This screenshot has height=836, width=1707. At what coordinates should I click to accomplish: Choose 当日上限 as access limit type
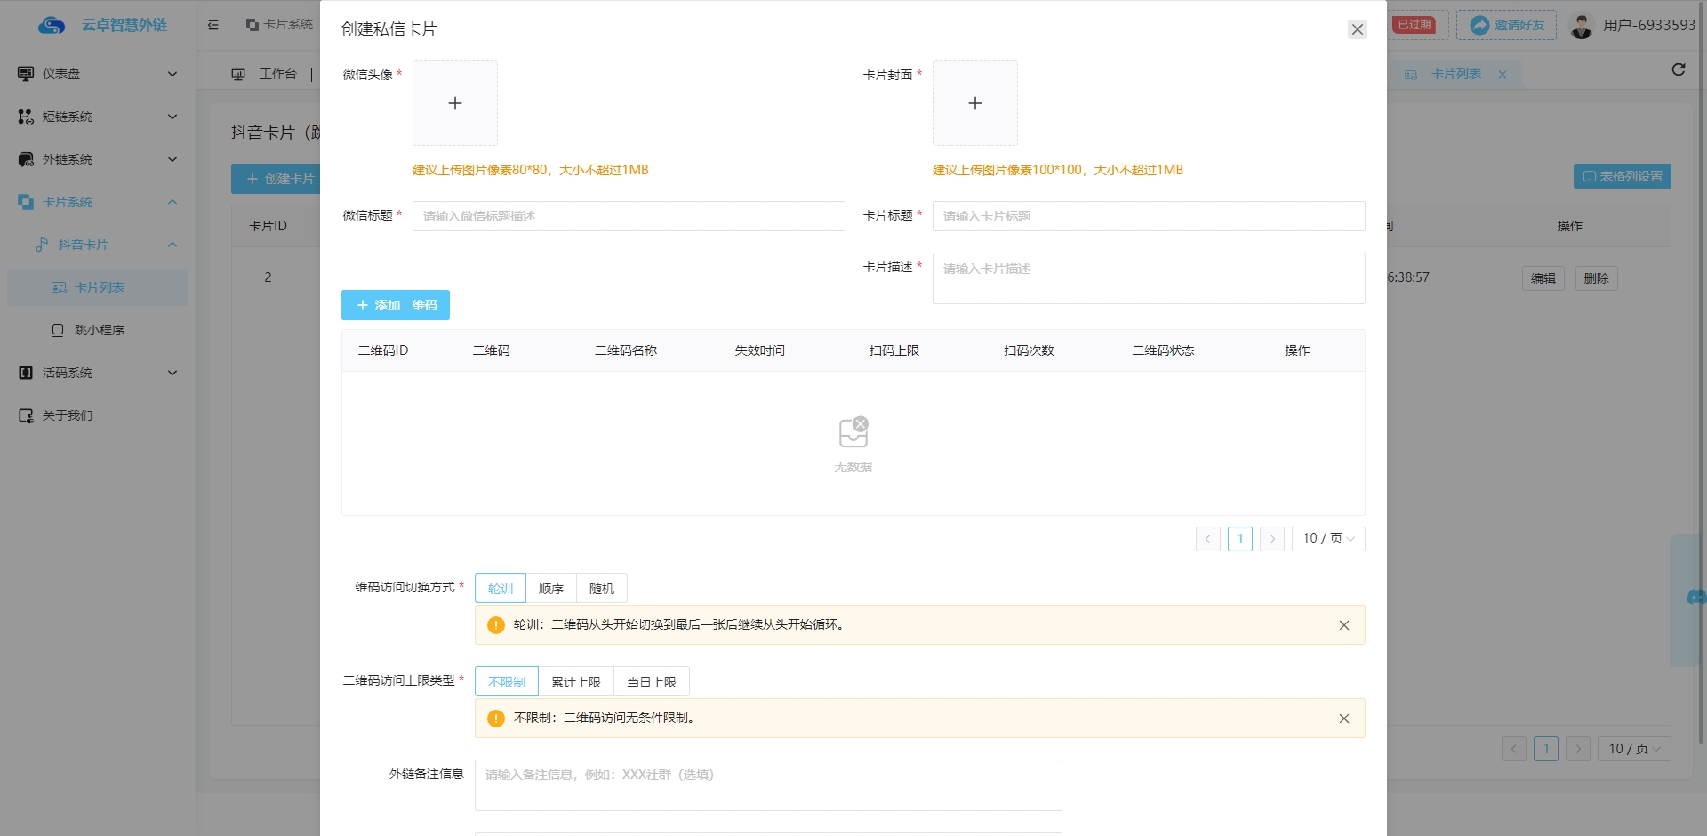[x=652, y=682]
